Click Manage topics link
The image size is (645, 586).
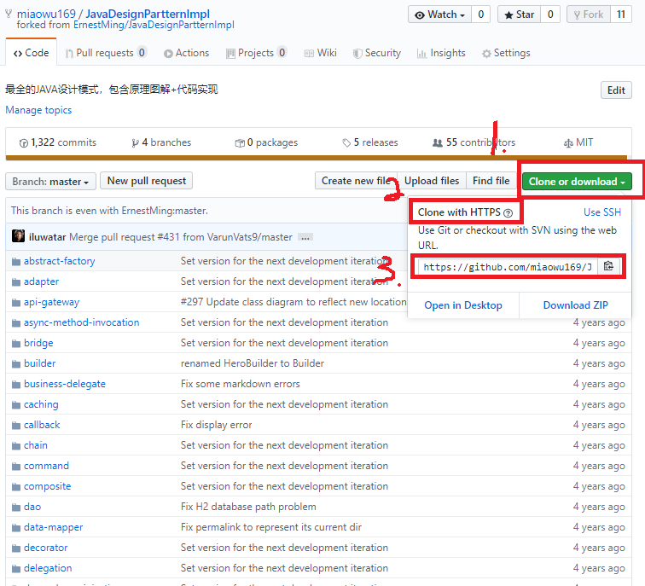(x=38, y=110)
